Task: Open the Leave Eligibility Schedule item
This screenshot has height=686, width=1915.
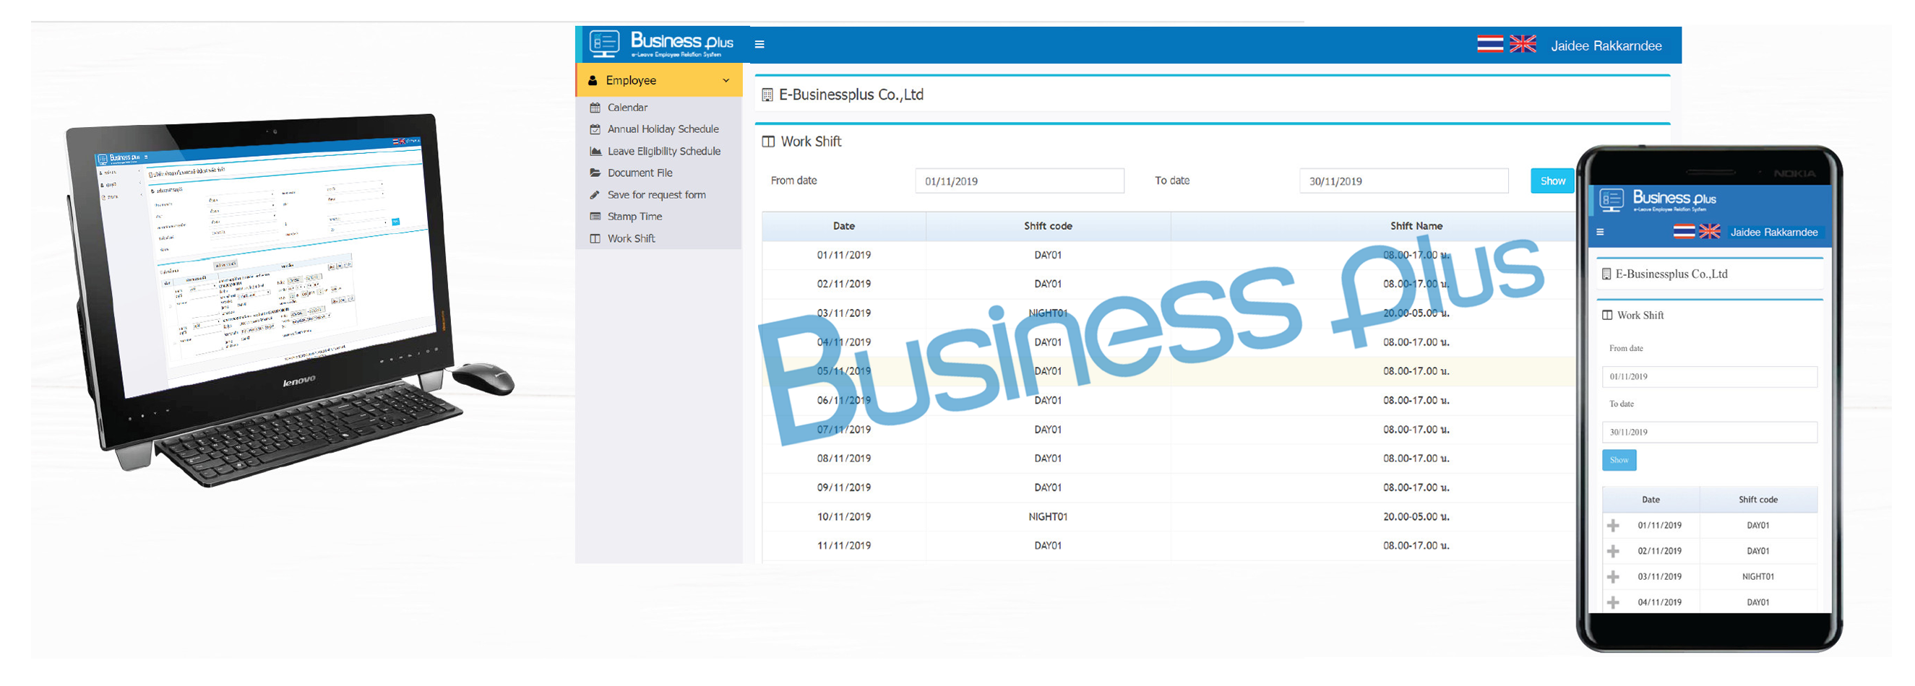Action: point(663,152)
